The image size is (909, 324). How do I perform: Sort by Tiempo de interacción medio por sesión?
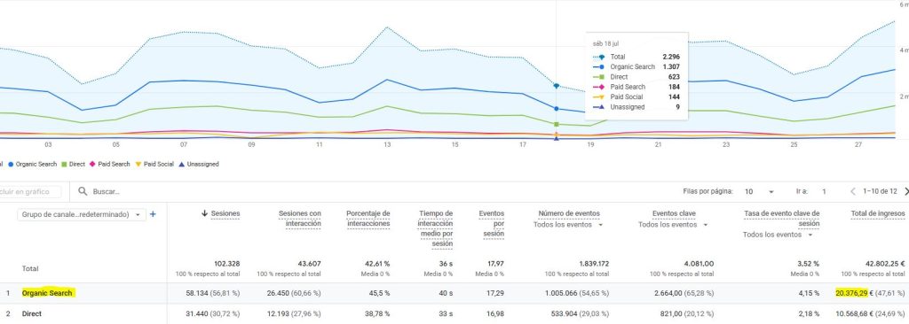pyautogui.click(x=435, y=229)
